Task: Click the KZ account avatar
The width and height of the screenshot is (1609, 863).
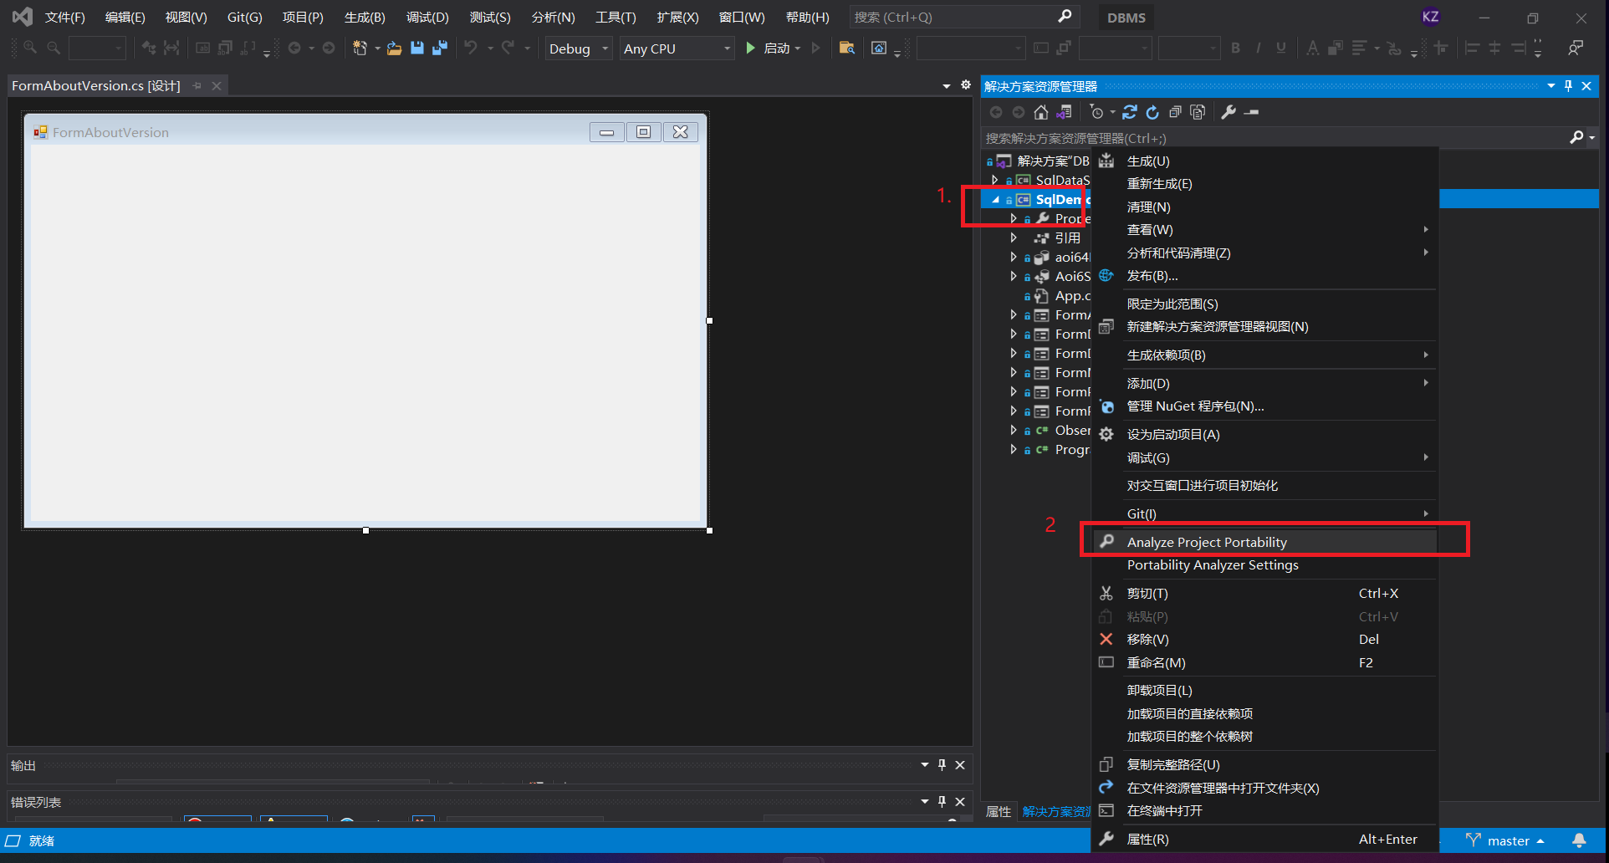Action: [x=1431, y=17]
